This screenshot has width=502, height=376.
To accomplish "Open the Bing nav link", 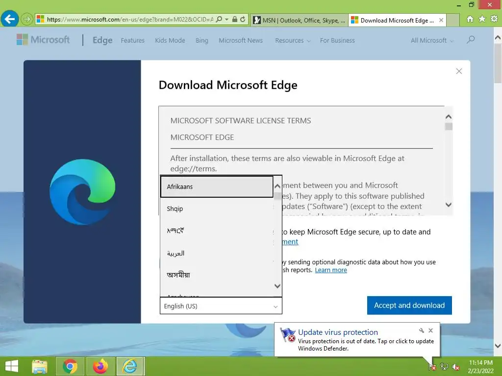I will coord(201,40).
